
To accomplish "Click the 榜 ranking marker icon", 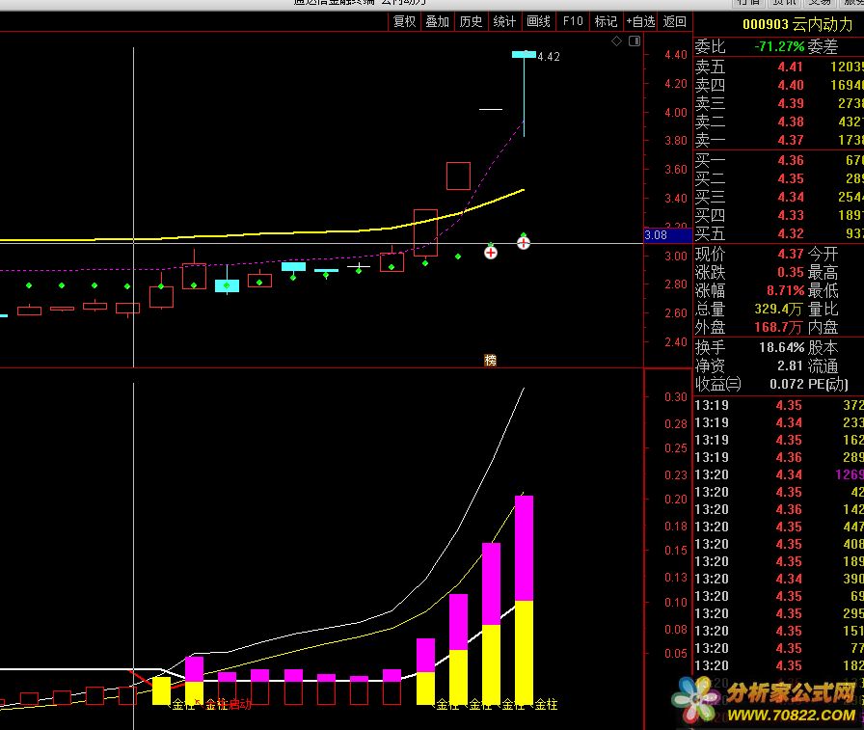I will 490,360.
